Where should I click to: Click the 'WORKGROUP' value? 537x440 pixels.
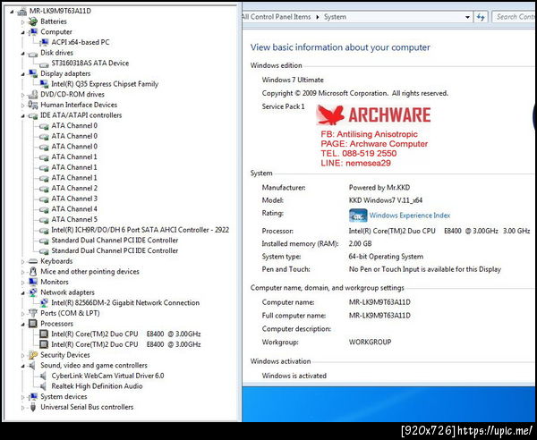pos(370,343)
